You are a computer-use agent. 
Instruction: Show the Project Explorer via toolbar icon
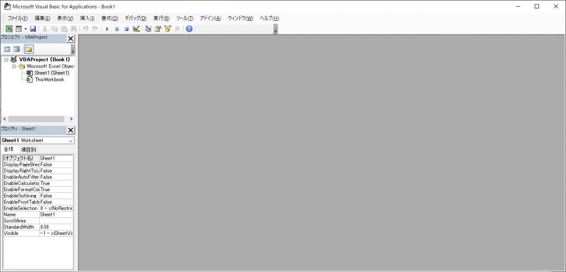coord(148,29)
